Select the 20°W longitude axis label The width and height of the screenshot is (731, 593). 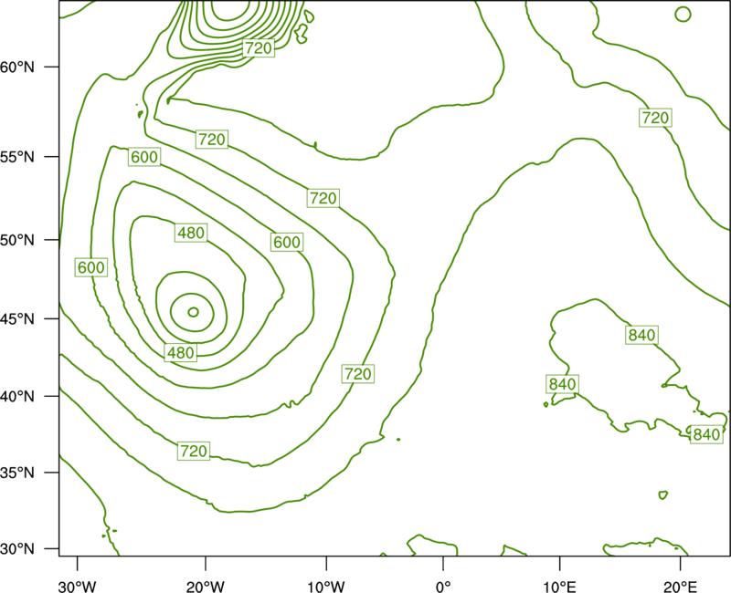tap(205, 587)
